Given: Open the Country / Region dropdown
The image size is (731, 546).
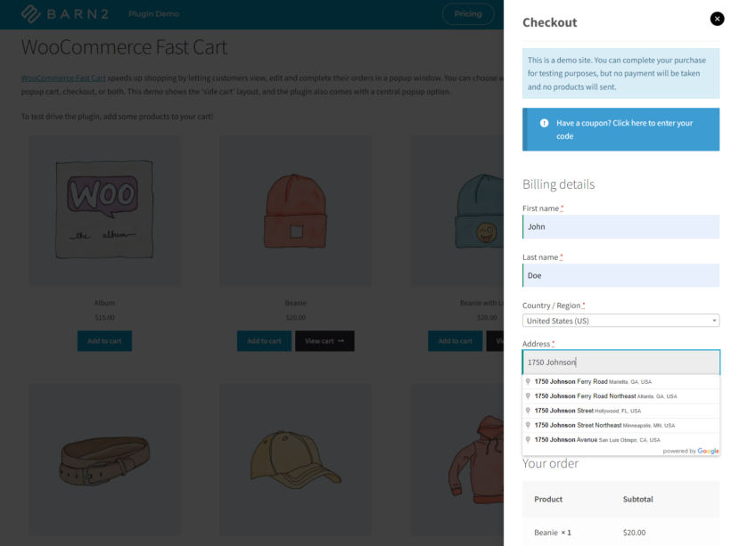Looking at the screenshot, I should (620, 320).
